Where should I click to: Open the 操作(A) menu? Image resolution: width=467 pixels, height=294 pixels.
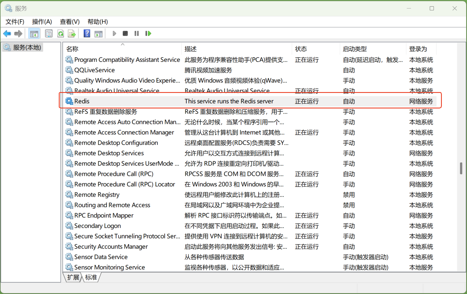tap(42, 22)
